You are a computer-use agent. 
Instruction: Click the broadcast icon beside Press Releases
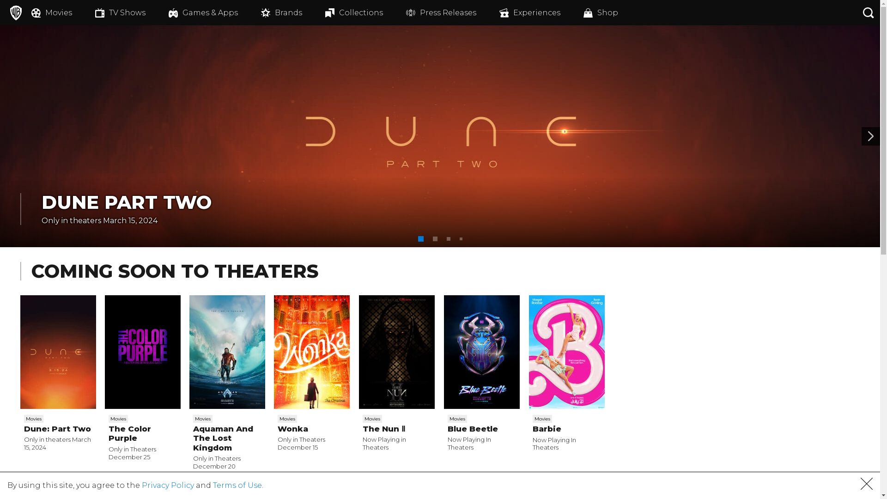pos(411,13)
